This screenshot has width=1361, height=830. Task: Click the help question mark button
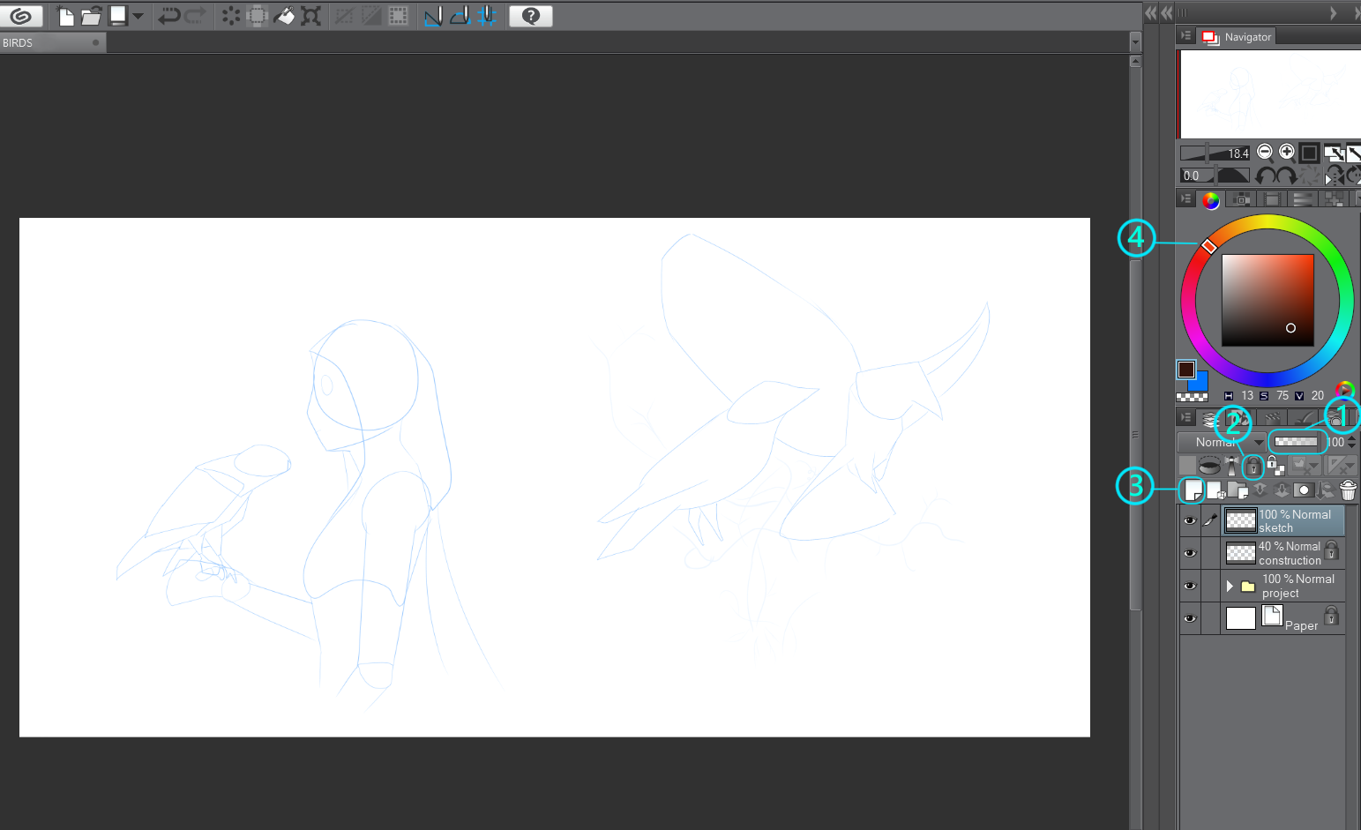coord(530,16)
